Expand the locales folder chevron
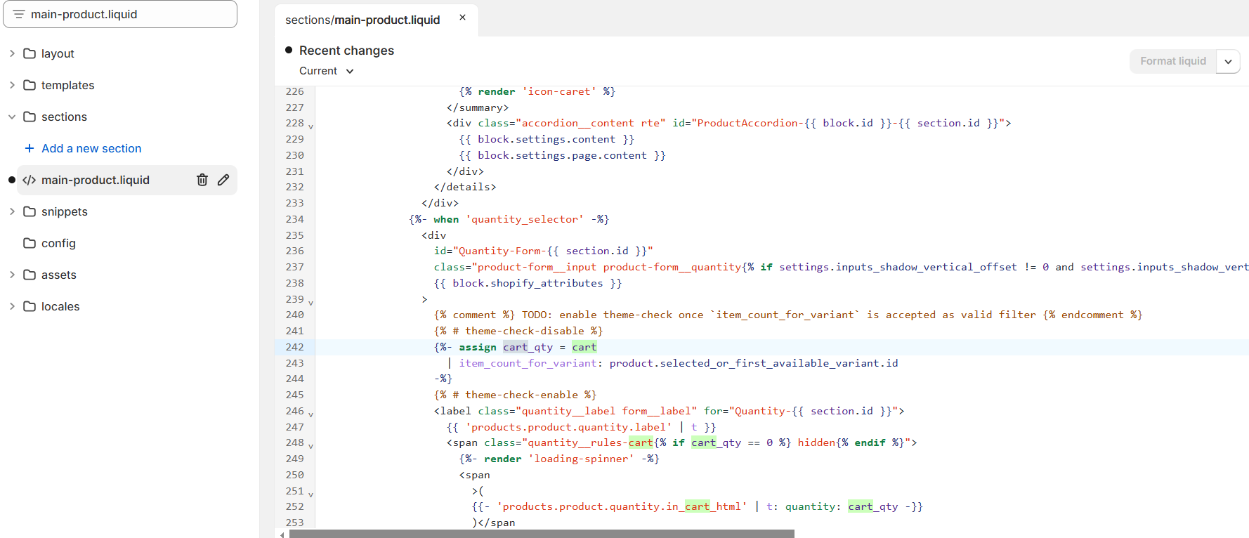 click(12, 306)
